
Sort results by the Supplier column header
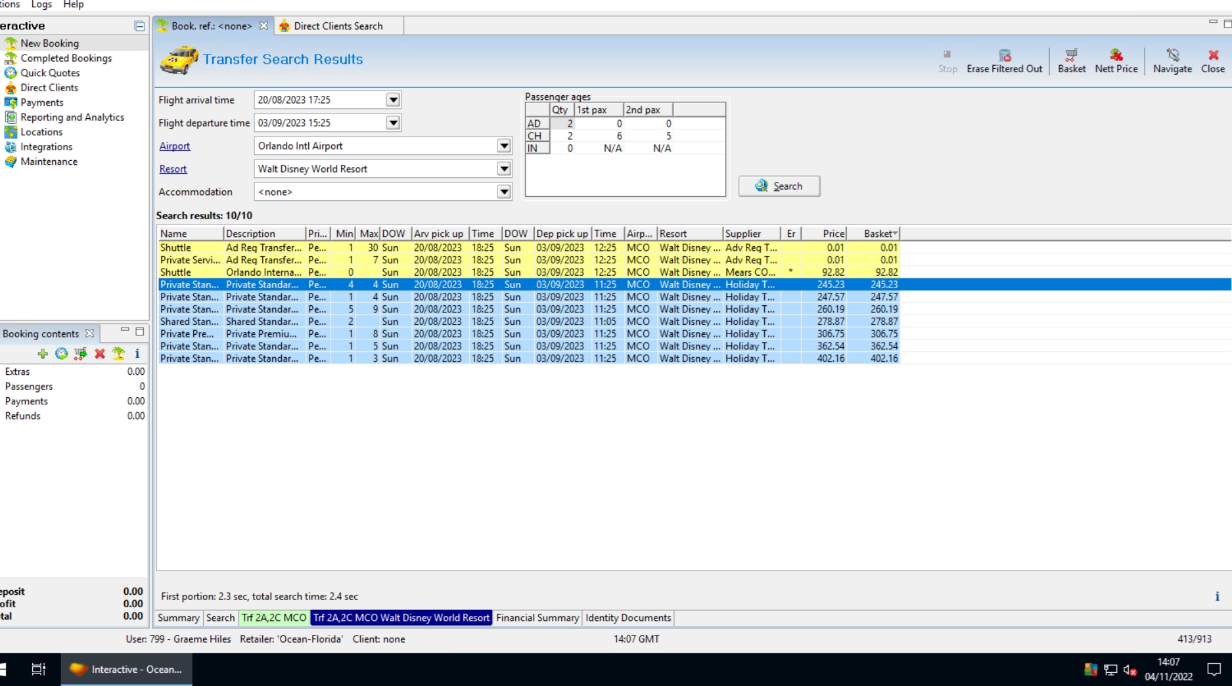tap(752, 234)
